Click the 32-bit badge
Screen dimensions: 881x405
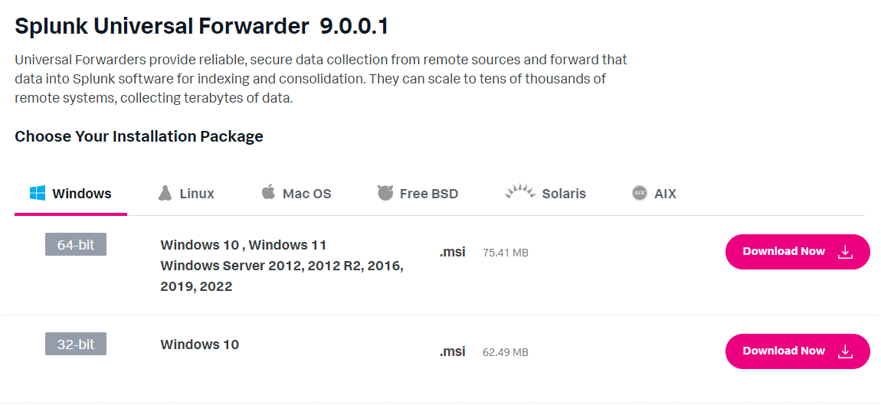(x=76, y=345)
